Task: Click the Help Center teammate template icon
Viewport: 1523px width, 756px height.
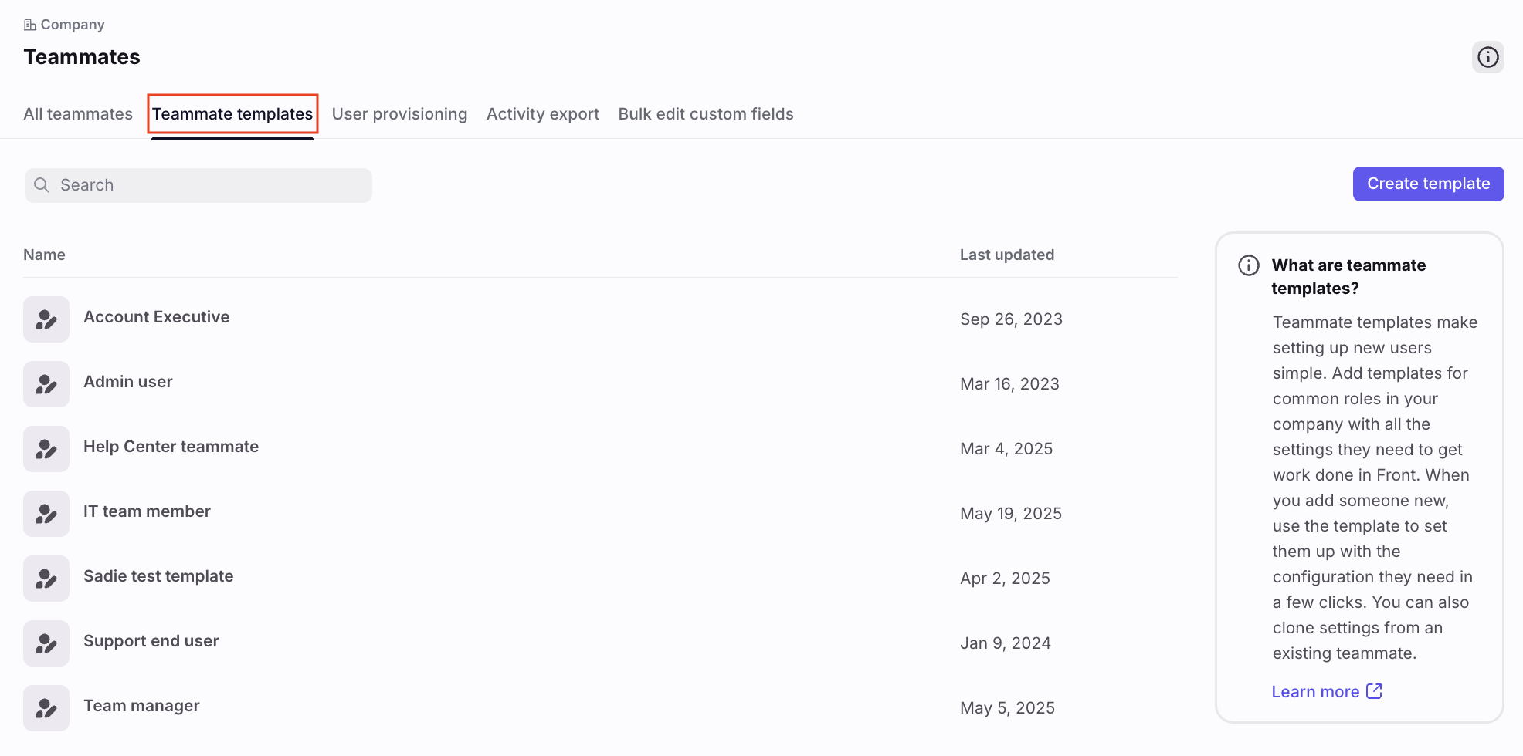Action: pyautogui.click(x=46, y=449)
